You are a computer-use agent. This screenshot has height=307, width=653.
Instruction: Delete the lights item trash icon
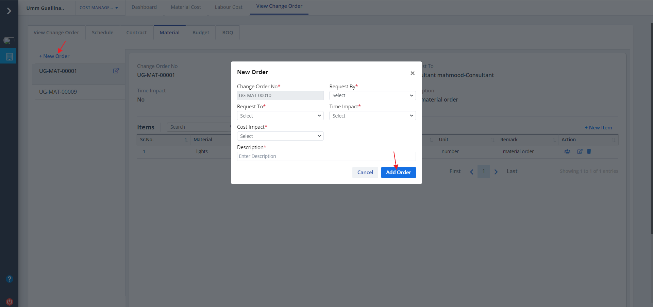(589, 151)
